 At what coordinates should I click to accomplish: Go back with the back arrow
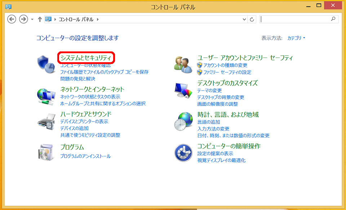(x=12, y=19)
